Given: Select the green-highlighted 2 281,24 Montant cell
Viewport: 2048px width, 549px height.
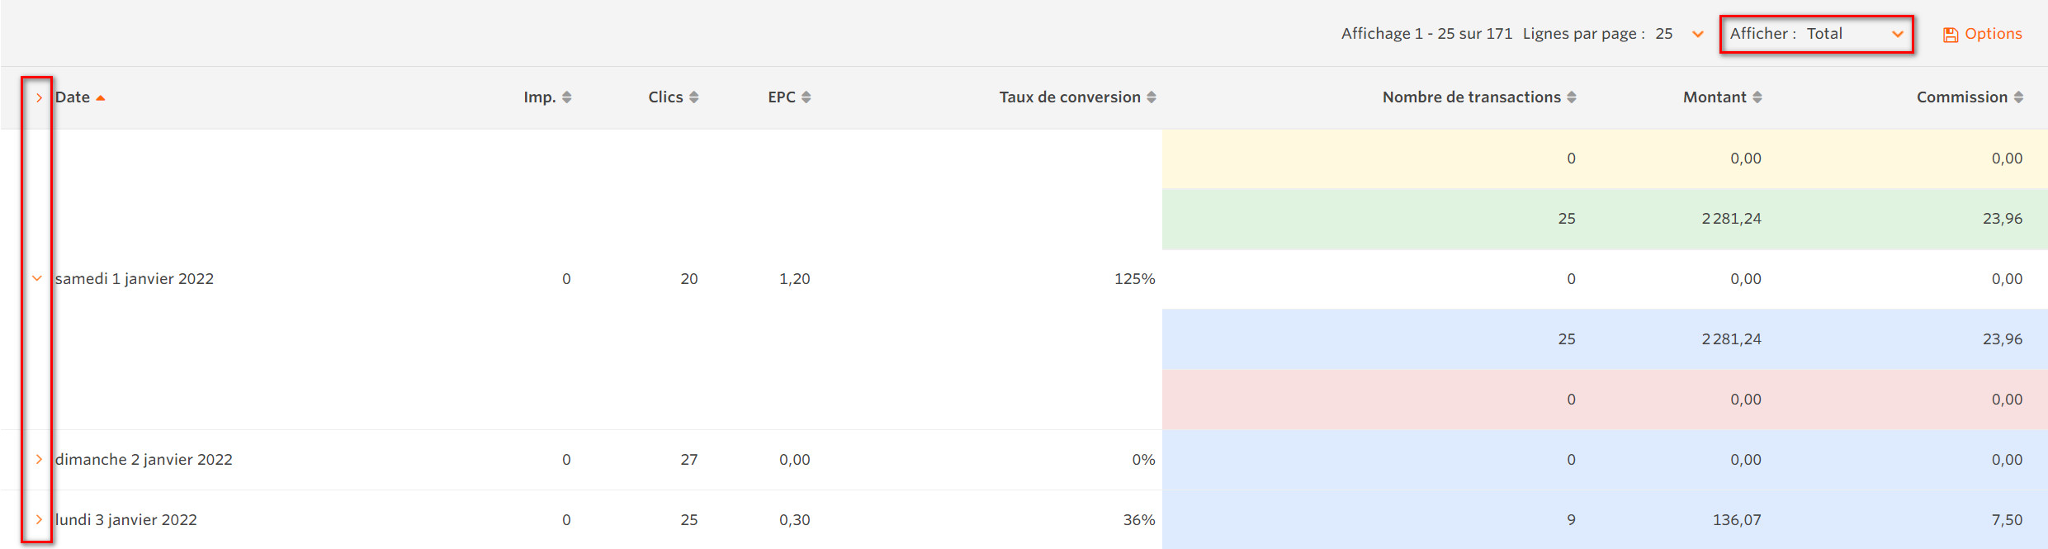Looking at the screenshot, I should coord(1731,219).
